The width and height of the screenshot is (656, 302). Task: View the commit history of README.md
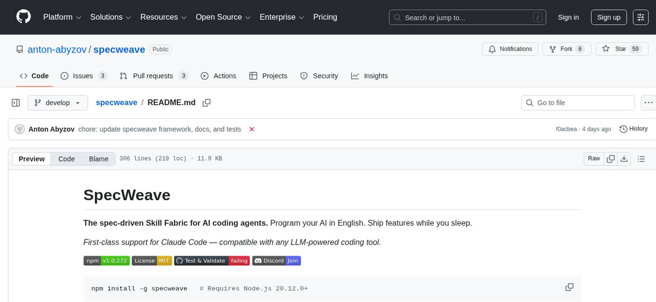633,129
